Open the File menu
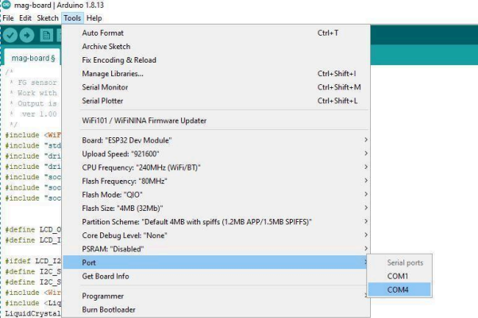Image resolution: width=478 pixels, height=318 pixels. pyautogui.click(x=9, y=17)
